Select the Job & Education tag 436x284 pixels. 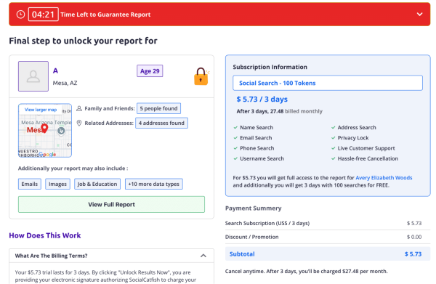pyautogui.click(x=97, y=184)
